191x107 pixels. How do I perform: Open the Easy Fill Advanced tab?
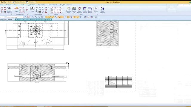66,5
